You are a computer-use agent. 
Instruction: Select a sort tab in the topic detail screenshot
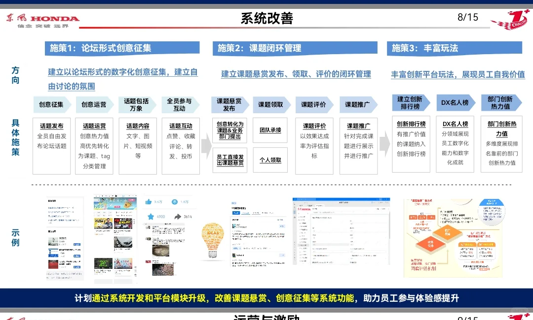pos(236,213)
